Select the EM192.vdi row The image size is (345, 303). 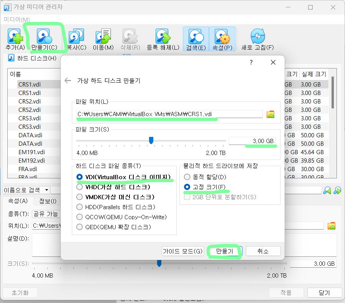coord(32,160)
